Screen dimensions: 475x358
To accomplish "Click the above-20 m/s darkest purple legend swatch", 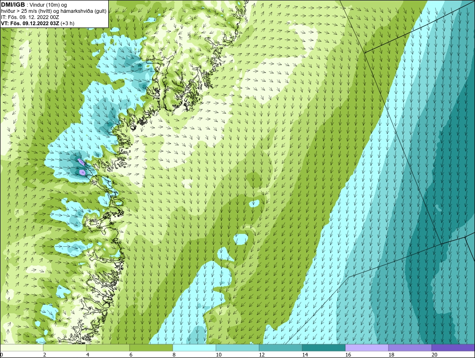I will click(453, 348).
